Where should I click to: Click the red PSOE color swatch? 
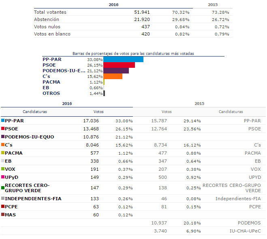pos(3,128)
